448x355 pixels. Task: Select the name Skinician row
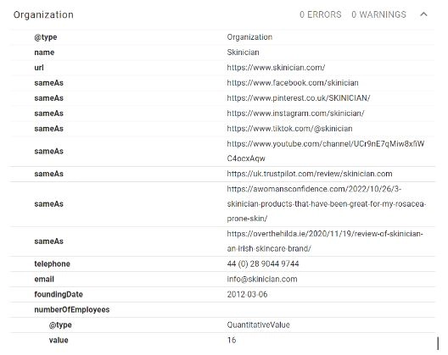[x=222, y=53]
